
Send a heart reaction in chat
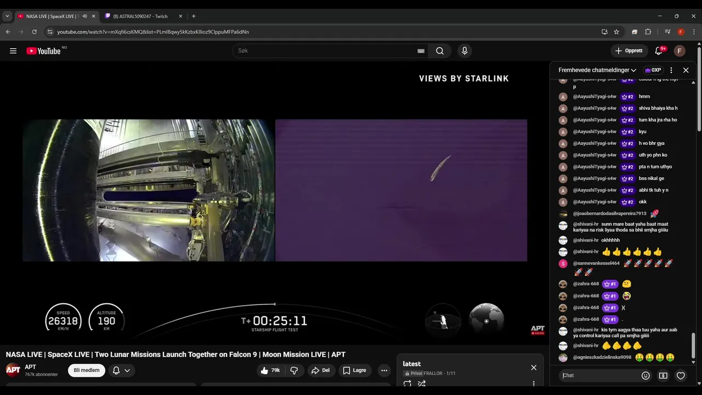(x=681, y=376)
